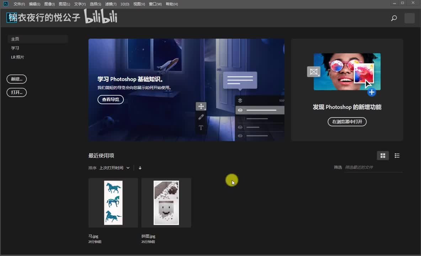Click the 新建... button
Image resolution: width=421 pixels, height=256 pixels.
click(17, 79)
